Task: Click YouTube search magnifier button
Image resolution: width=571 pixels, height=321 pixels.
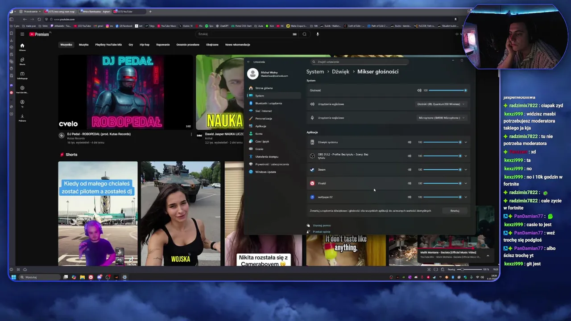Action: click(x=305, y=34)
